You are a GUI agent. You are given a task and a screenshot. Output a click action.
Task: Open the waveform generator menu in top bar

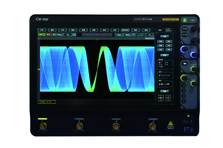pos(125,30)
